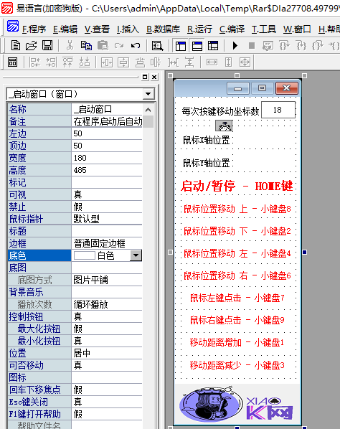Click the align left edges icon
Screen dimensions: 340x429
tap(35, 62)
